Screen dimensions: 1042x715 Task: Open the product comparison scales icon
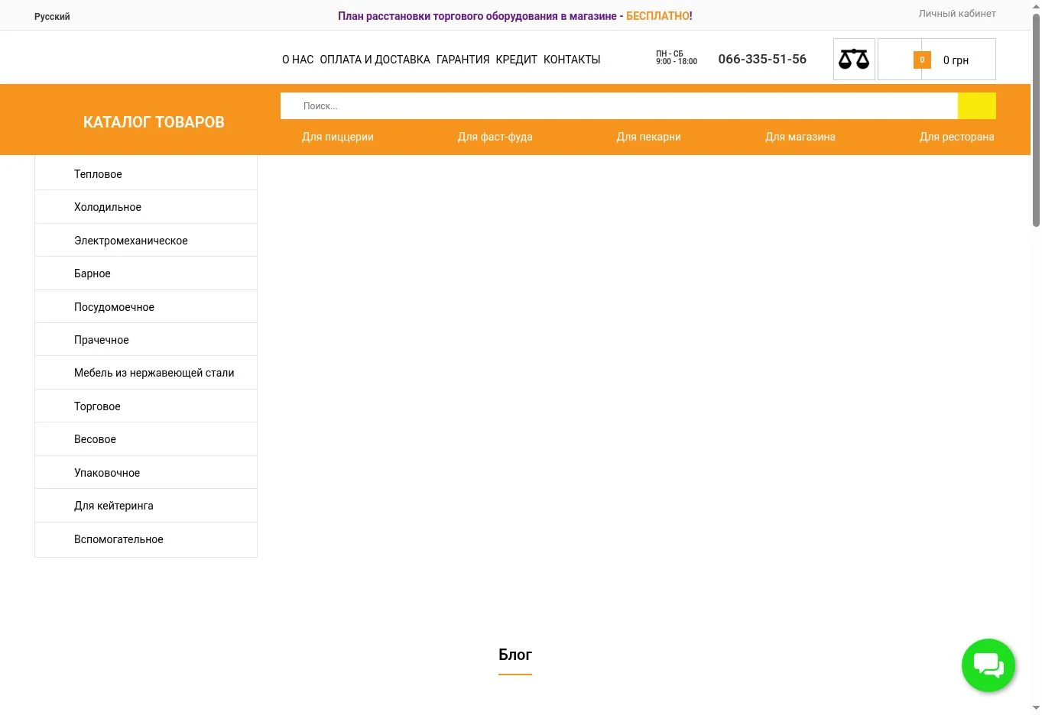[854, 59]
